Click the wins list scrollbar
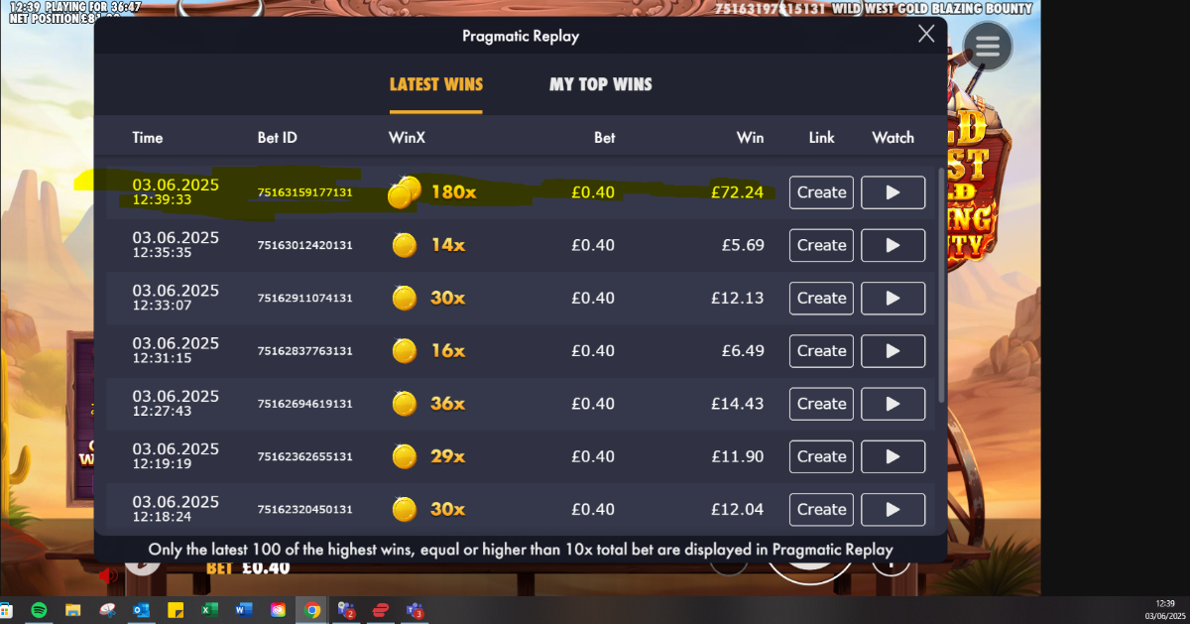 941,285
